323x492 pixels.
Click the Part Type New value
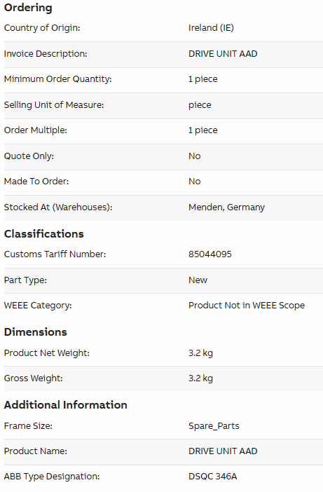coord(198,280)
